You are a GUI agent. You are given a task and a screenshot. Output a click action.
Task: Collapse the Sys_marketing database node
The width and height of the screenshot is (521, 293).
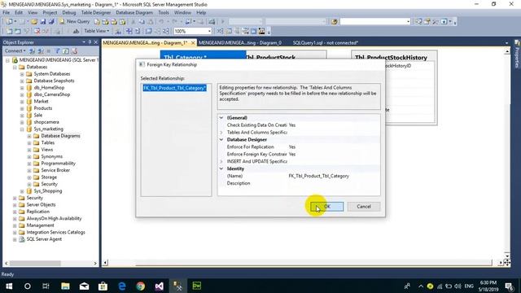coord(22,129)
